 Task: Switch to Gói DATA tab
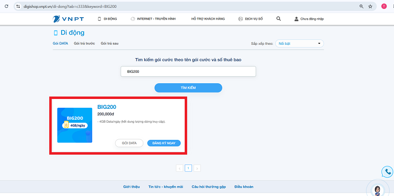pyautogui.click(x=60, y=43)
